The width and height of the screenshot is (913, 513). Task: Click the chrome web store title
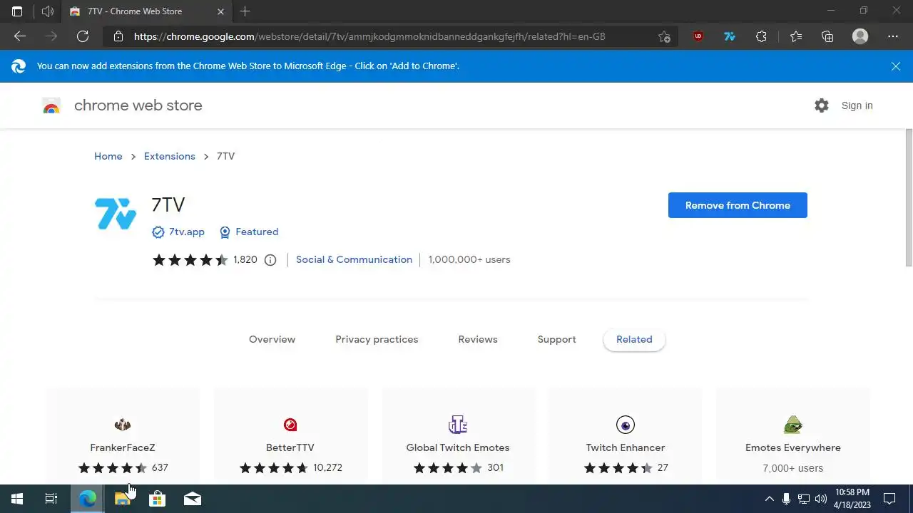(138, 105)
